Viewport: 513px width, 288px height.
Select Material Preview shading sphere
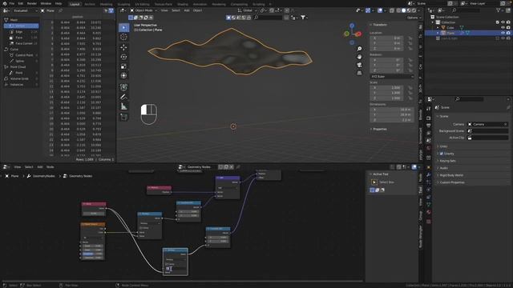tap(409, 10)
